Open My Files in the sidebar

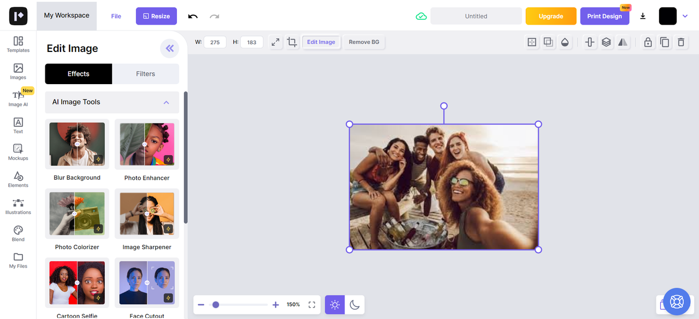pyautogui.click(x=18, y=261)
